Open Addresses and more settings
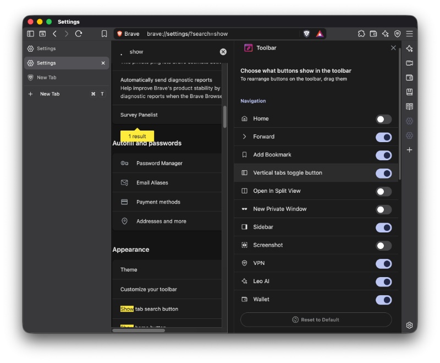440x363 pixels. 167,221
